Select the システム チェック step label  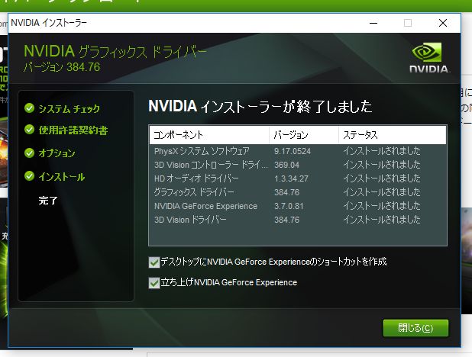(x=69, y=108)
